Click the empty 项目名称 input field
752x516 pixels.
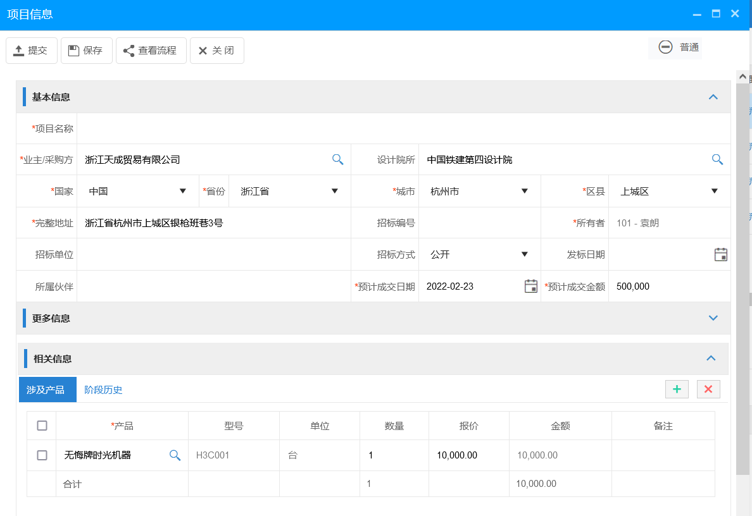click(x=403, y=128)
